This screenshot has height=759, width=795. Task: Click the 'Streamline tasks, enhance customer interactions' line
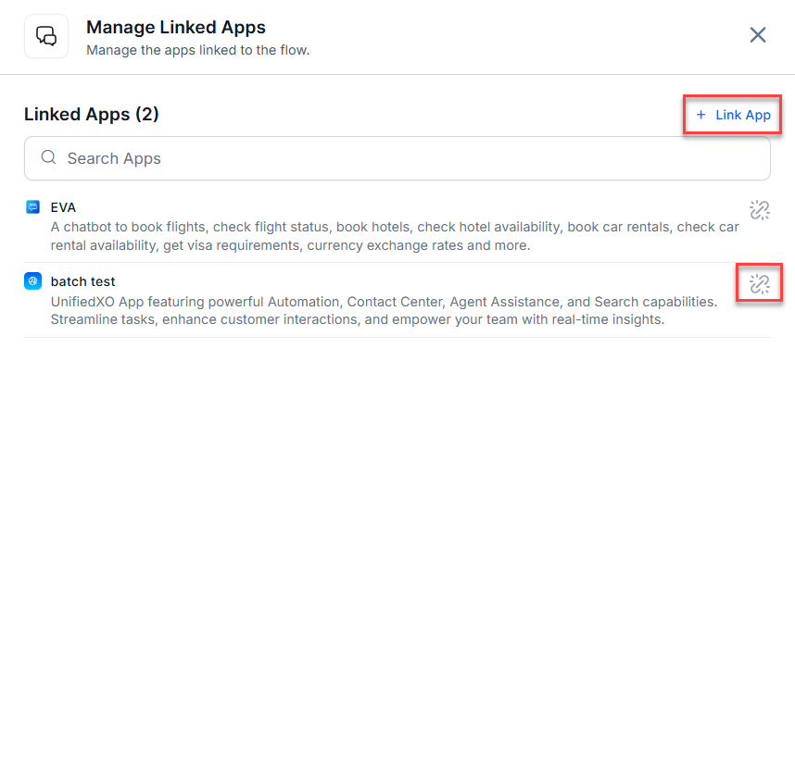pos(358,319)
